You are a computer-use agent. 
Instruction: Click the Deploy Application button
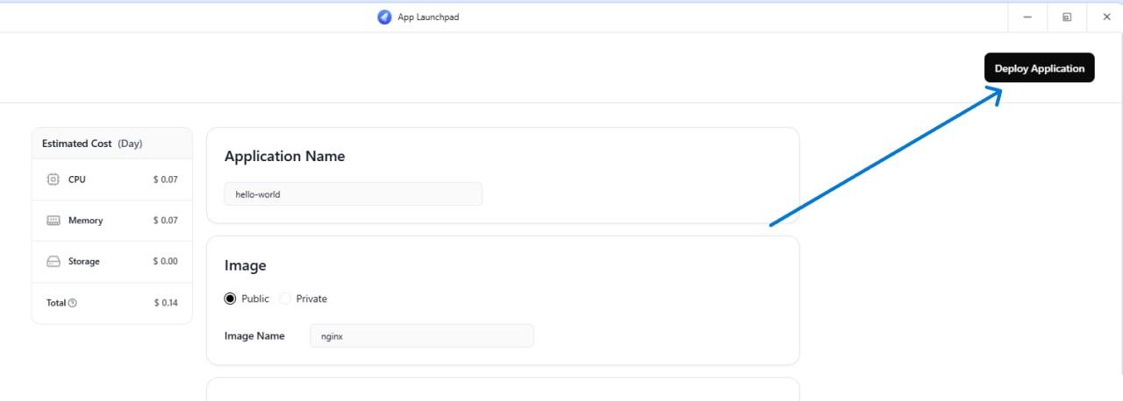pyautogui.click(x=1040, y=68)
